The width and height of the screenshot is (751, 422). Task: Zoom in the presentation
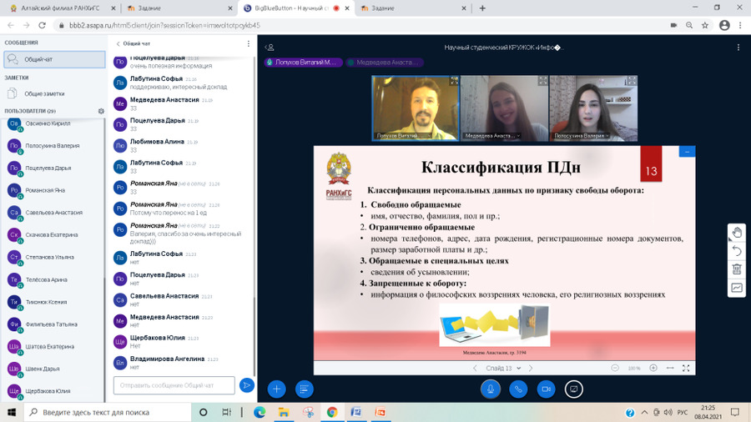coord(653,368)
